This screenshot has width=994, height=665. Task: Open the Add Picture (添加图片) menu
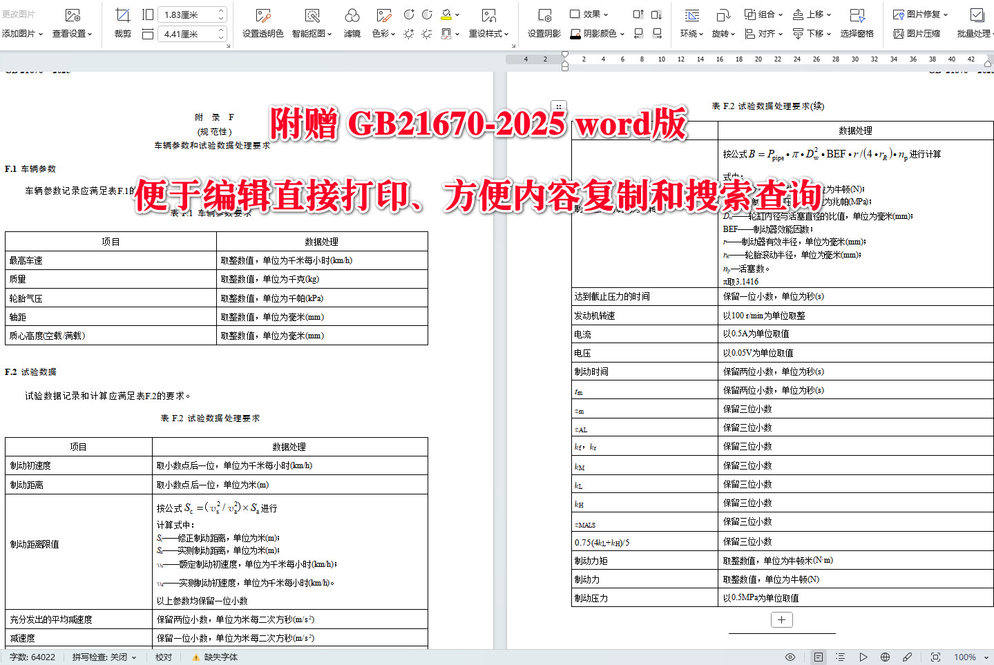tap(21, 33)
